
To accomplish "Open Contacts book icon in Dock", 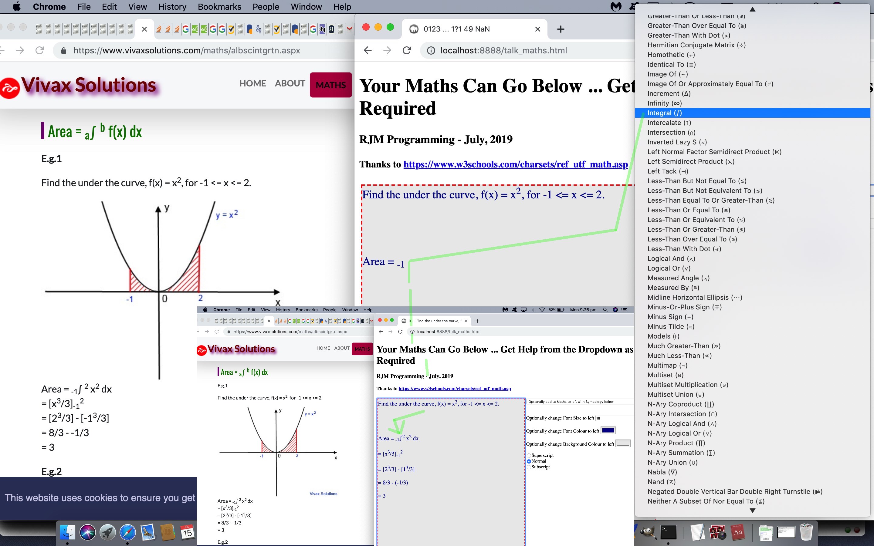I will pos(168,532).
